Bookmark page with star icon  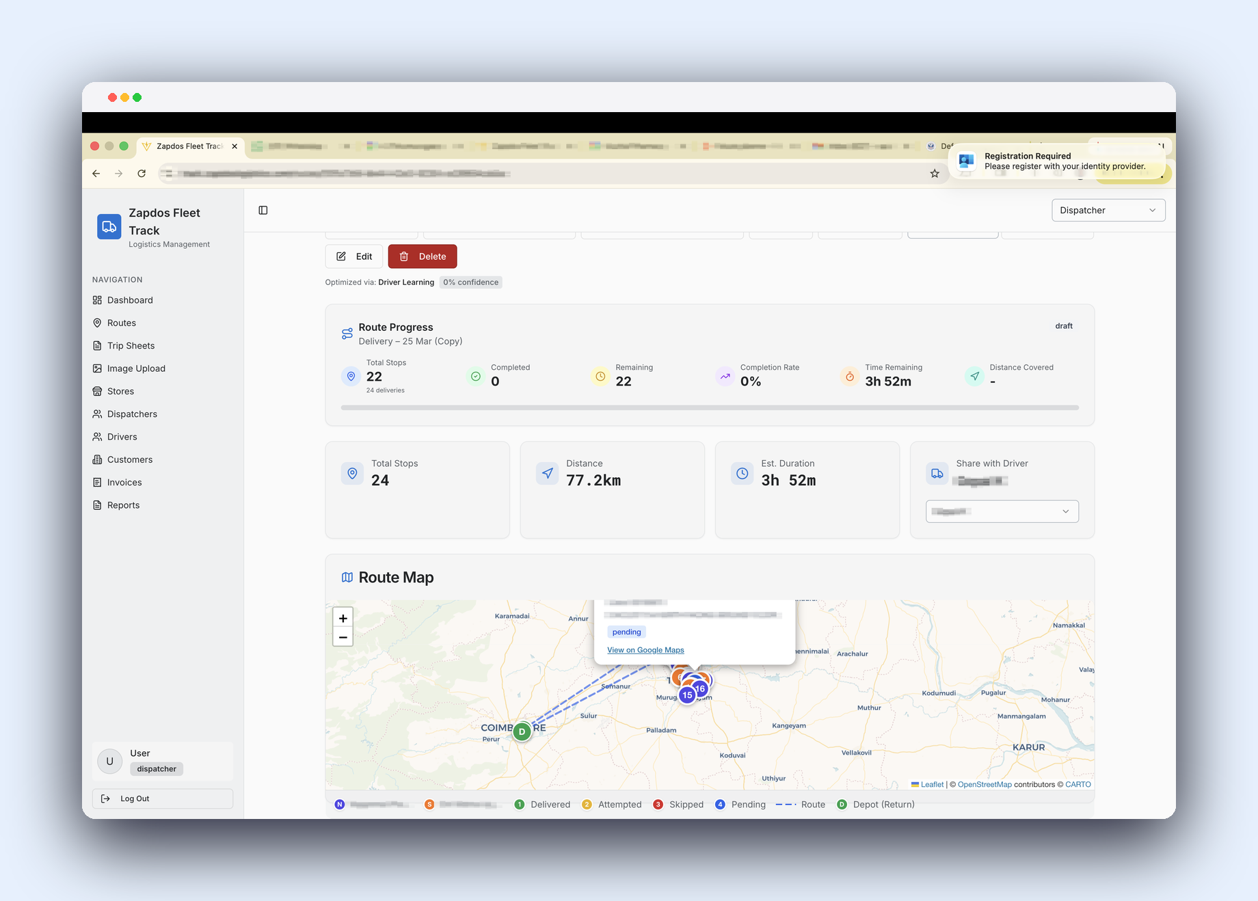[935, 174]
